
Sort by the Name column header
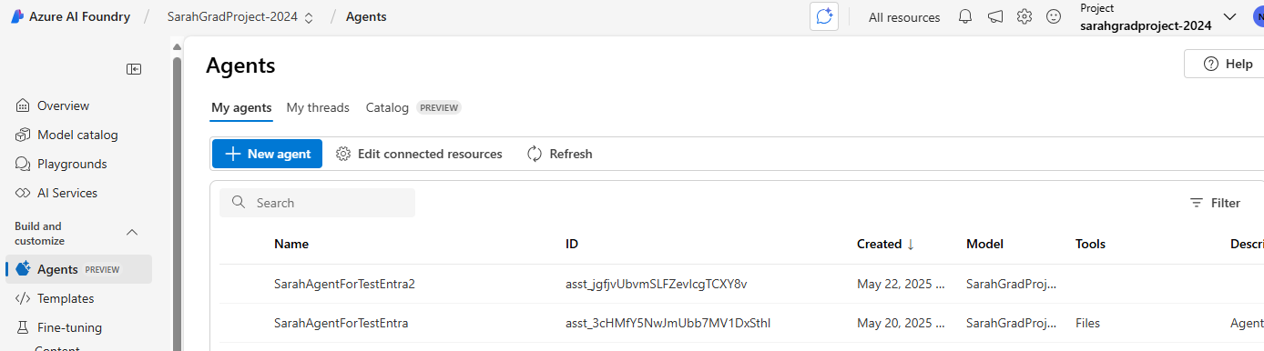coord(291,244)
